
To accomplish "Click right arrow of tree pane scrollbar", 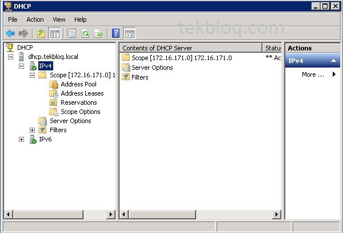I will click(x=111, y=214).
